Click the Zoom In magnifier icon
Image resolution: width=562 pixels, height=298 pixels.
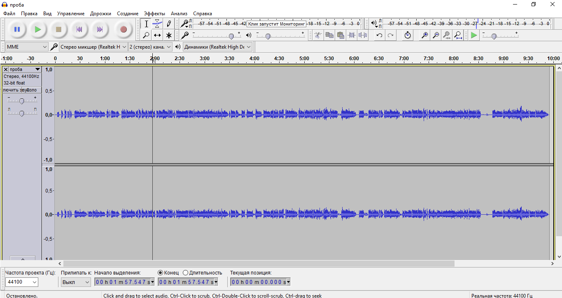pyautogui.click(x=424, y=35)
